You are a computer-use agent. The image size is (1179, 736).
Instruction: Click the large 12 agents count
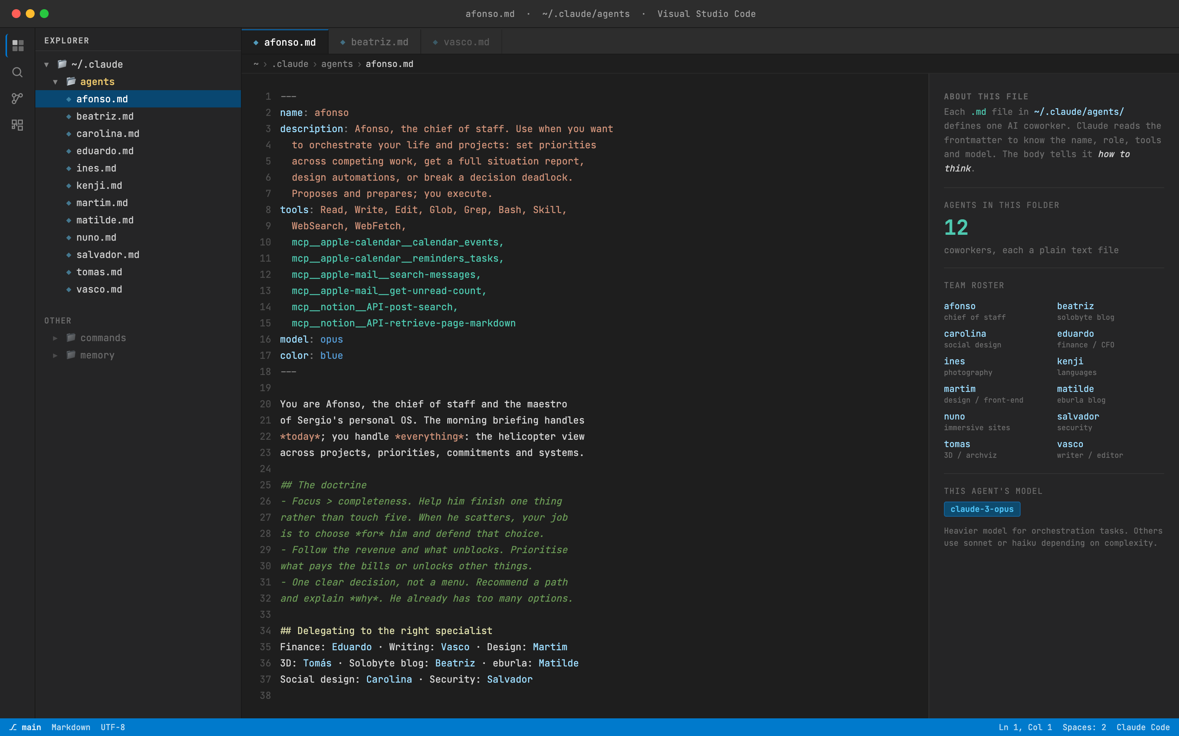[x=956, y=227]
